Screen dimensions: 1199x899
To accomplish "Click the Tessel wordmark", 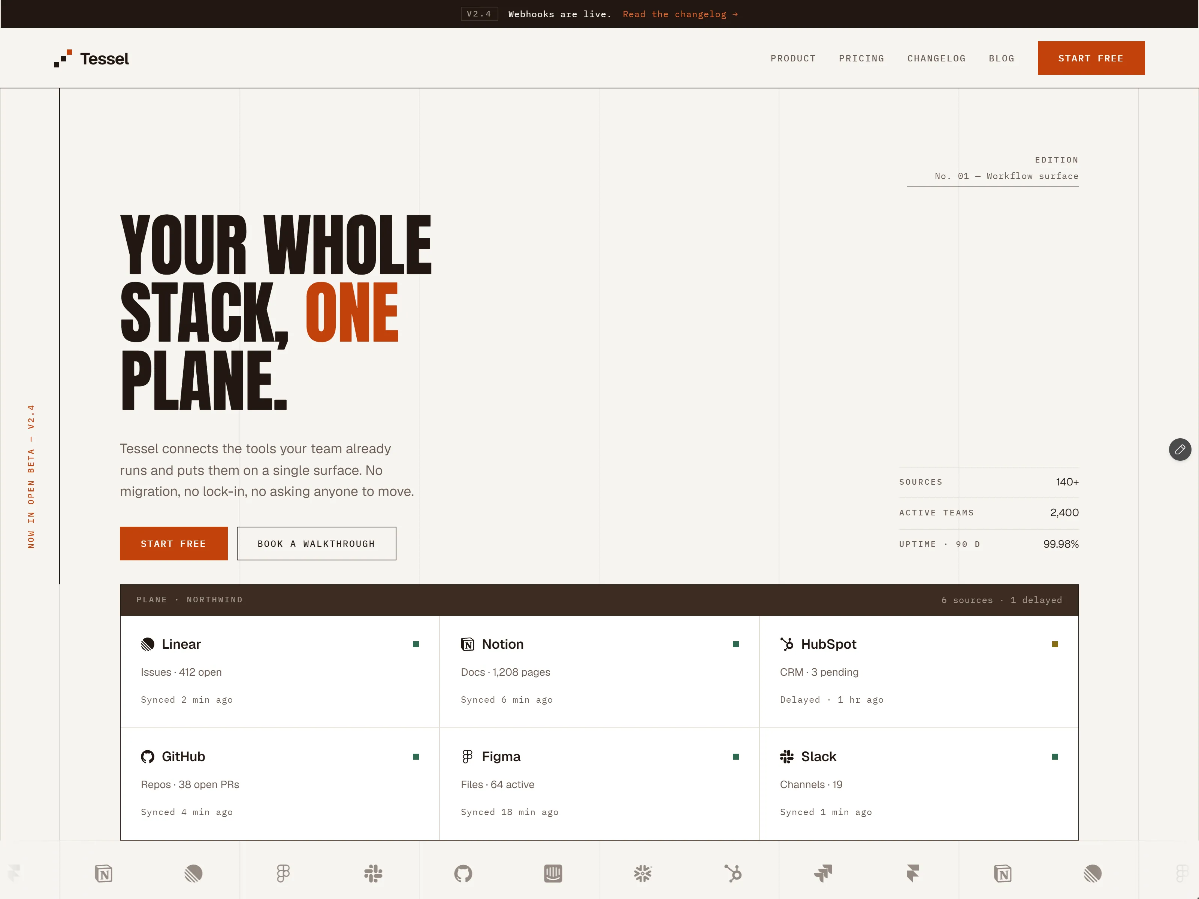I will click(105, 58).
